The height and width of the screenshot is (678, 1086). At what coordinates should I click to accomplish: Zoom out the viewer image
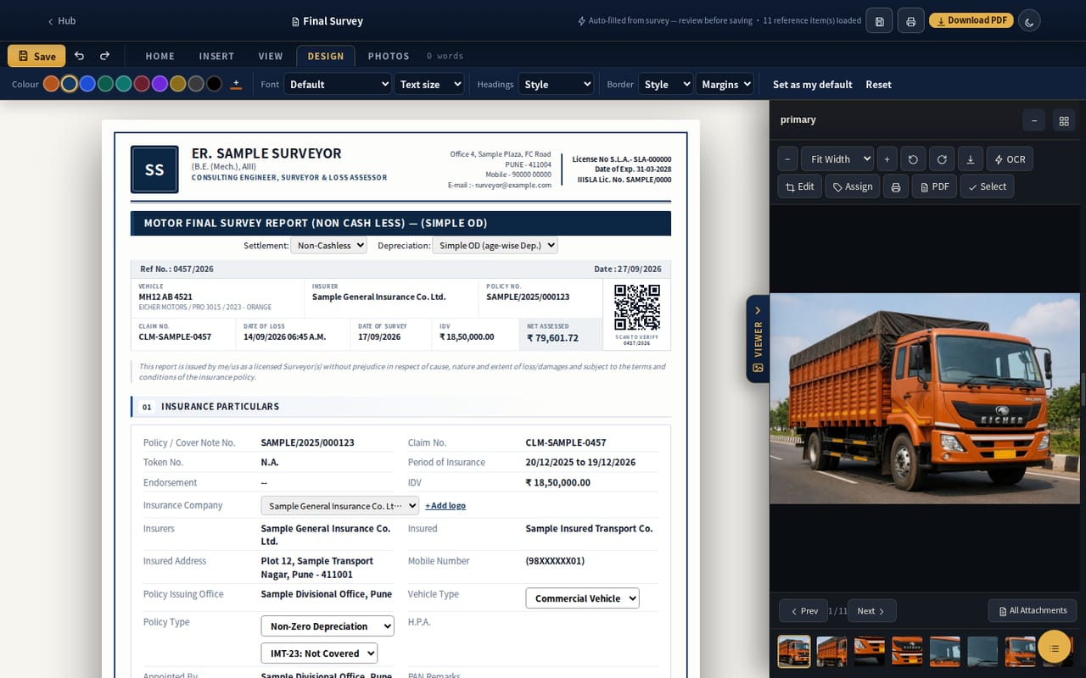click(x=787, y=159)
